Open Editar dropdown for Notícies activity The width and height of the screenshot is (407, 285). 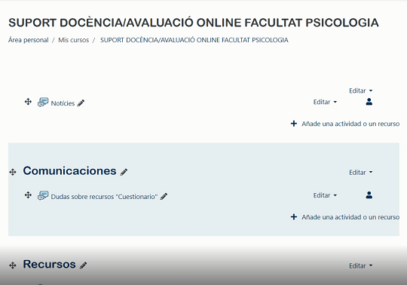click(x=325, y=102)
